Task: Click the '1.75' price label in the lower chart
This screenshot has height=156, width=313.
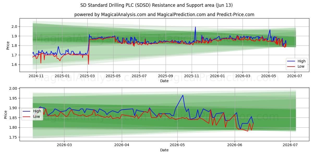Action: (14, 137)
